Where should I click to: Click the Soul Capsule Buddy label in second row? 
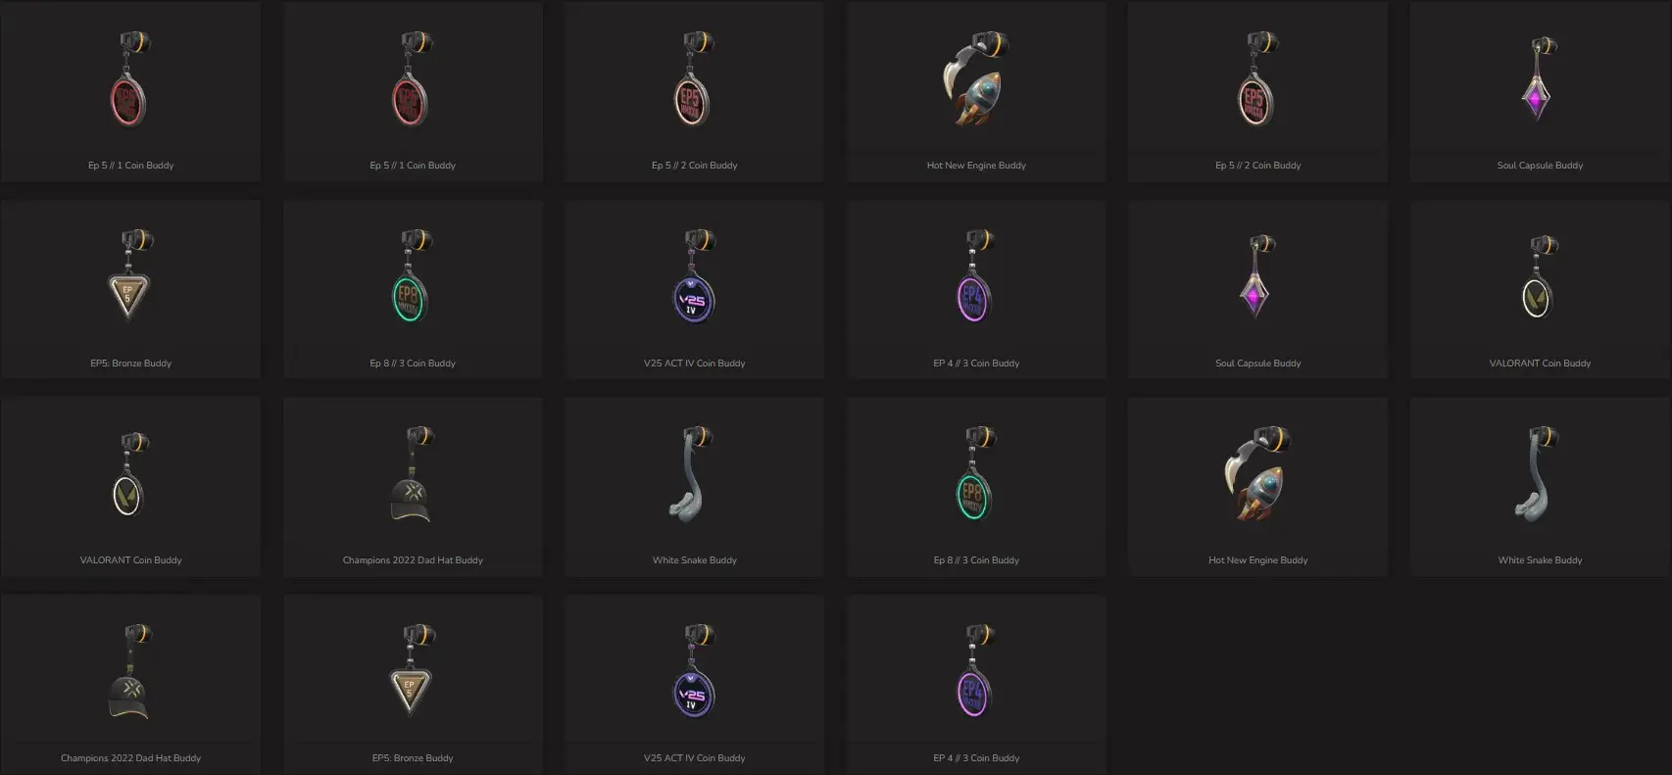tap(1258, 363)
